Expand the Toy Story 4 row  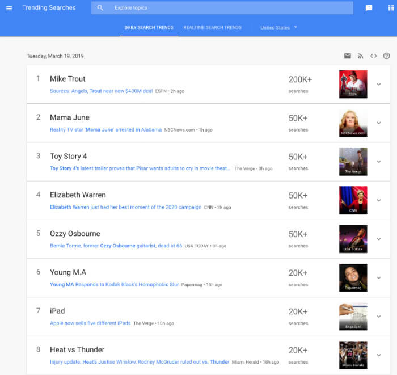click(379, 162)
